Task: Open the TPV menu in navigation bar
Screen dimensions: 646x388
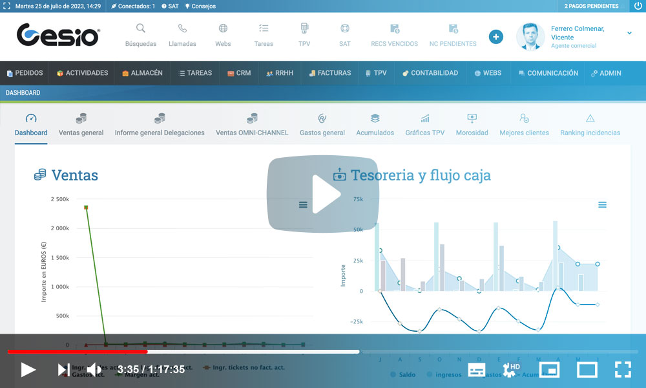Action: [x=376, y=73]
